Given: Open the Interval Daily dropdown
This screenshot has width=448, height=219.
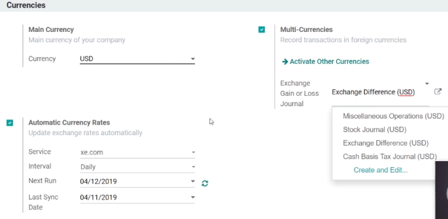Looking at the screenshot, I should (137, 167).
